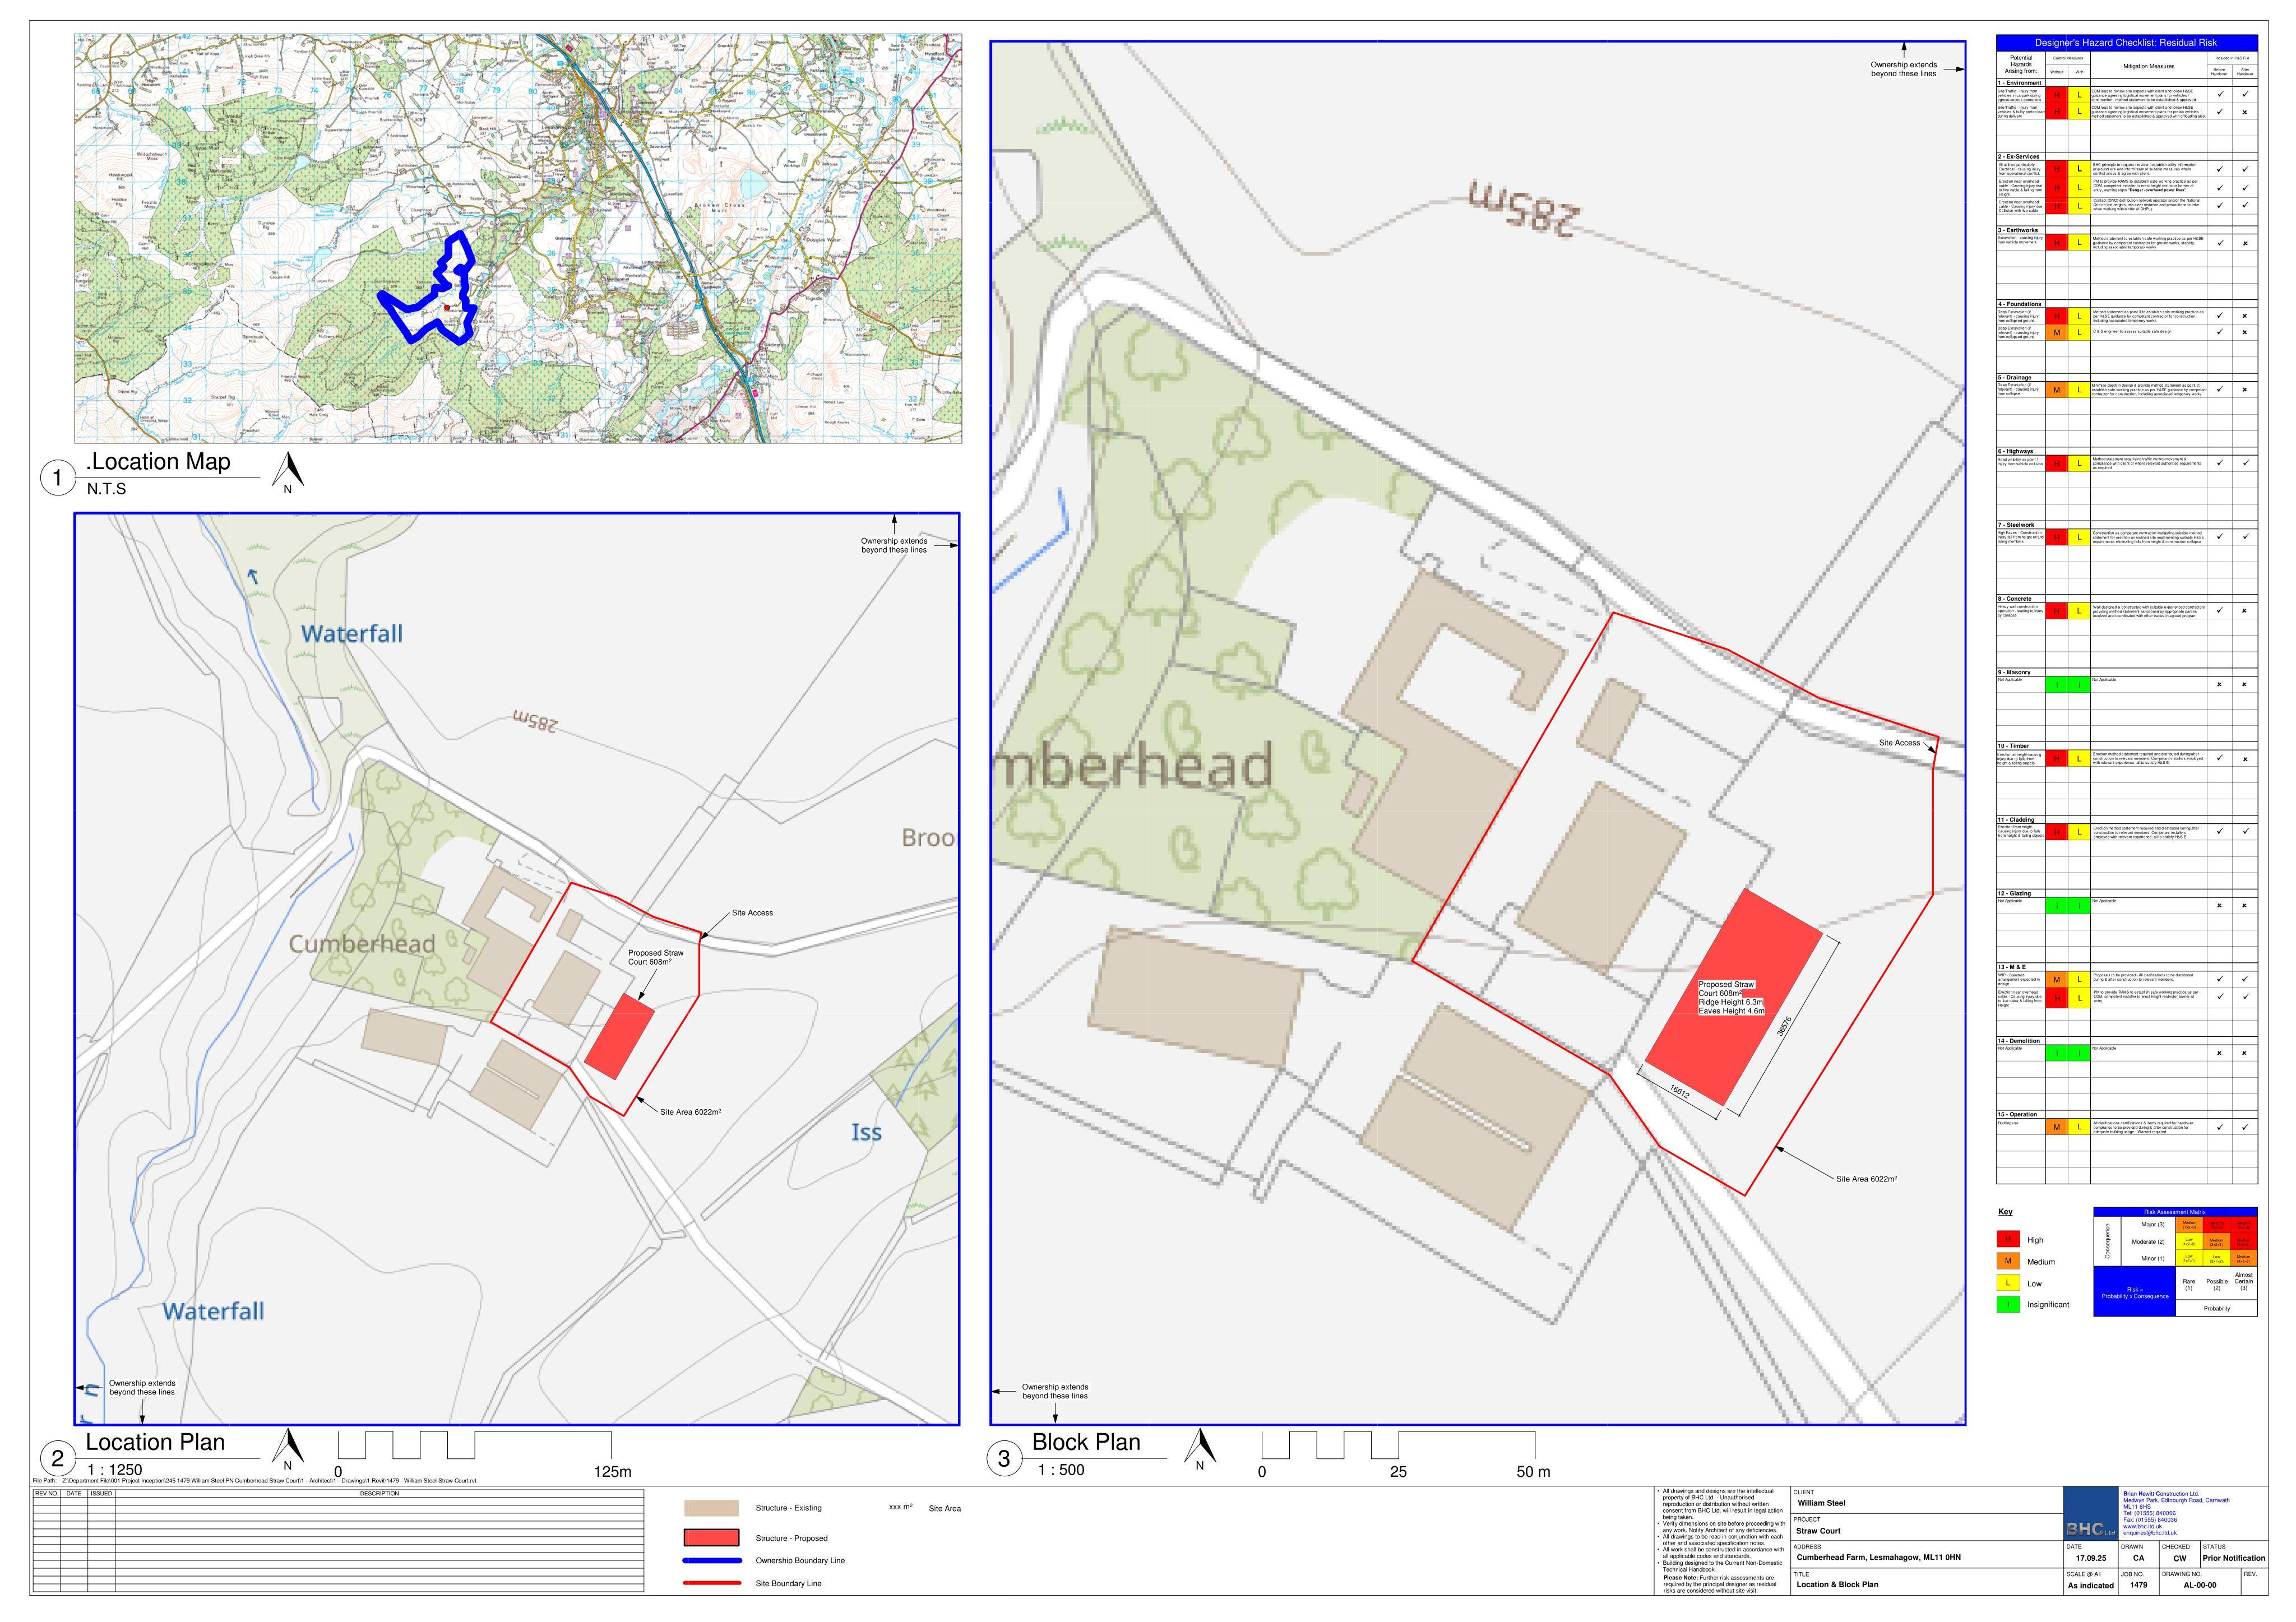Click the red proposed building in Location Plan
2296x1622 pixels.
(619, 1036)
